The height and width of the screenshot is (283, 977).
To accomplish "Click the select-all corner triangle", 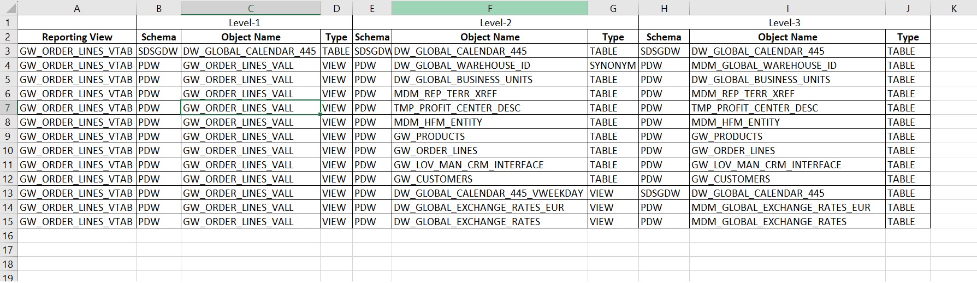I will pos(9,8).
